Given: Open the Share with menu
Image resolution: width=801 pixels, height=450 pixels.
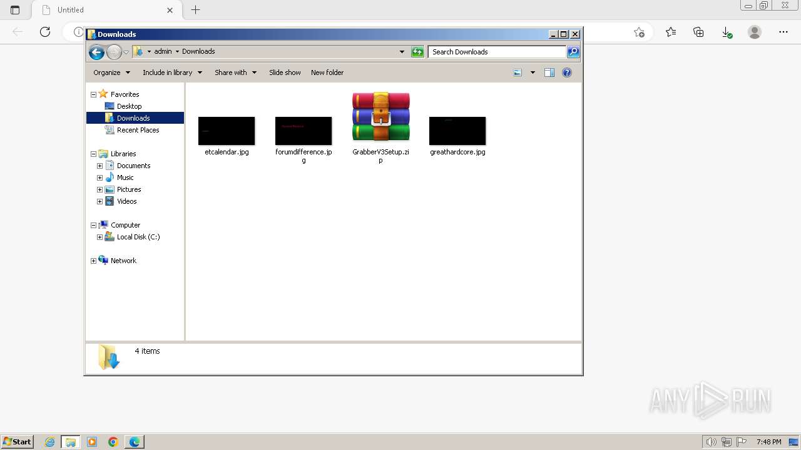Looking at the screenshot, I should 235,72.
